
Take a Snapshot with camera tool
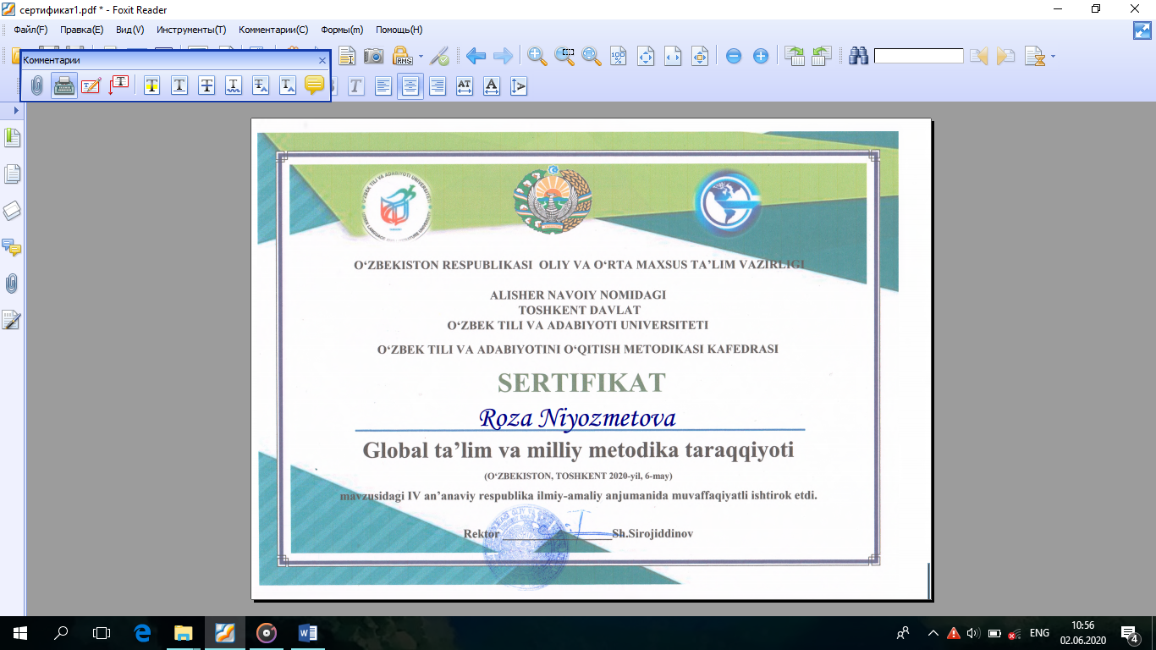373,57
